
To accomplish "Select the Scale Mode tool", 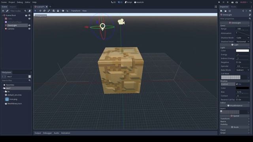I will (49, 11).
